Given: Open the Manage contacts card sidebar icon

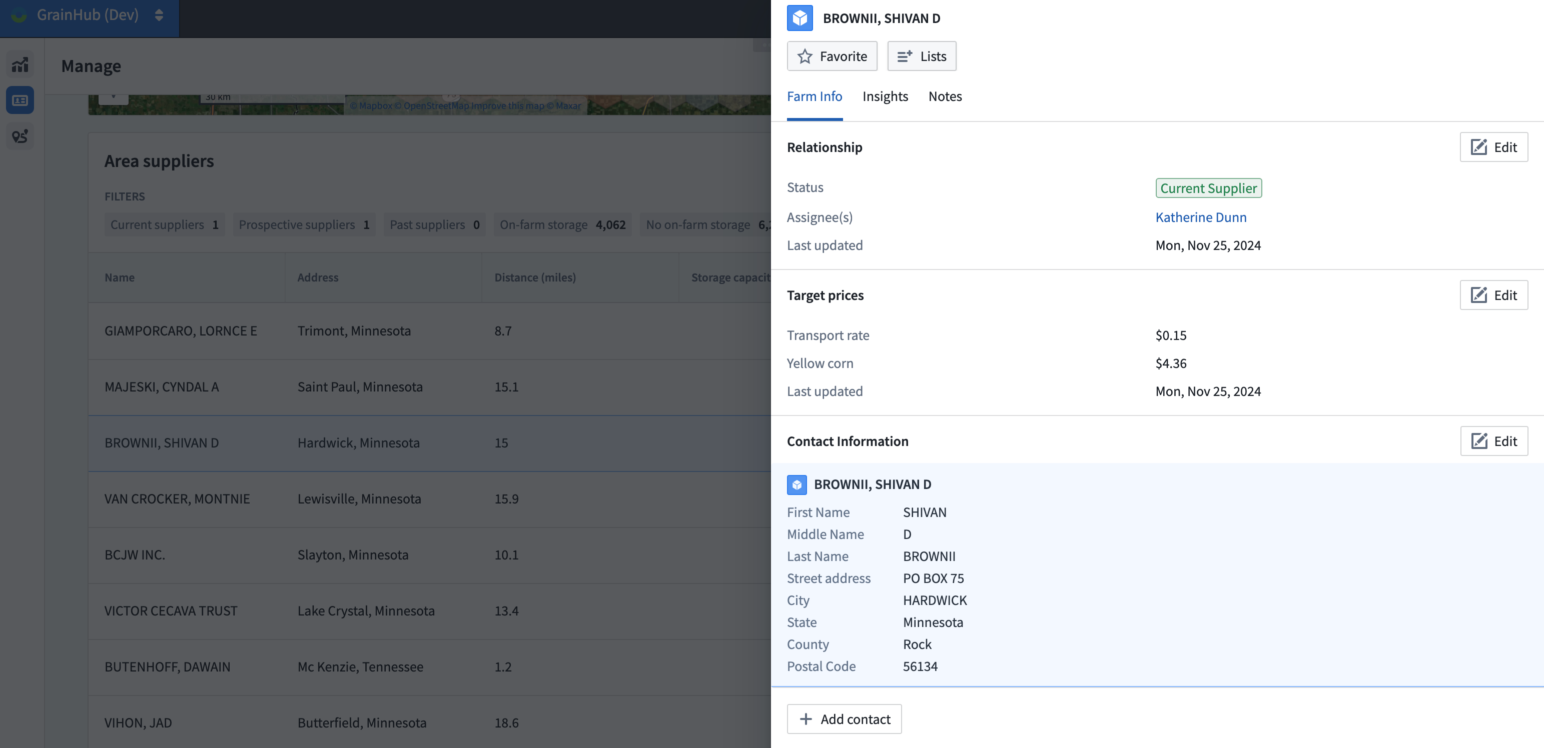Looking at the screenshot, I should (20, 100).
